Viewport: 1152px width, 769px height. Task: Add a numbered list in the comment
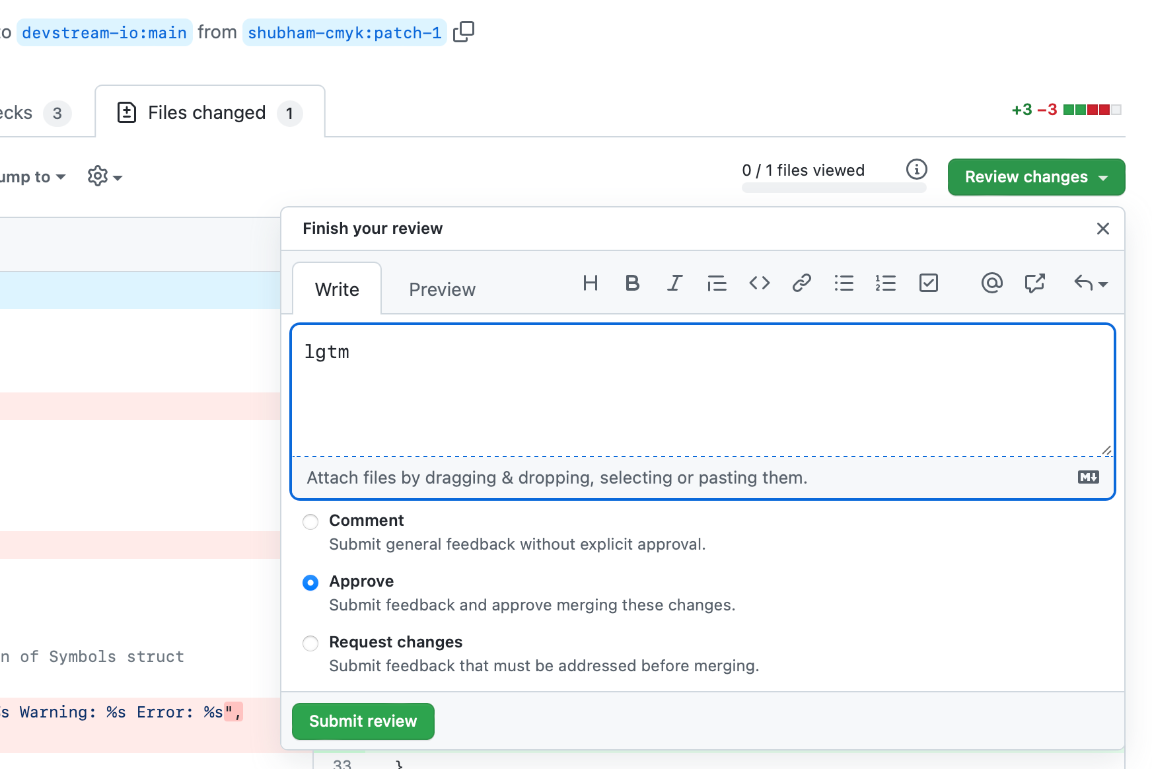click(x=886, y=283)
